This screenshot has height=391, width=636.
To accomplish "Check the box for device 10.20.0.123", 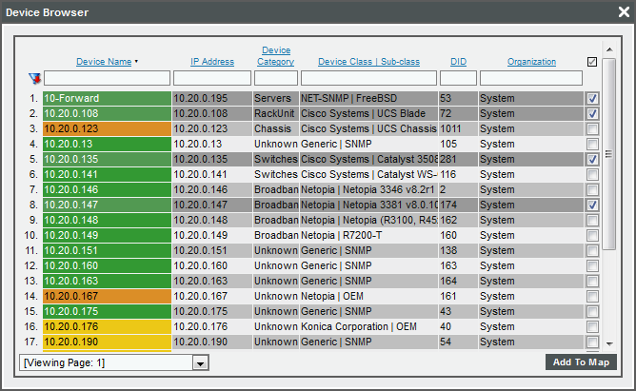I will 592,128.
